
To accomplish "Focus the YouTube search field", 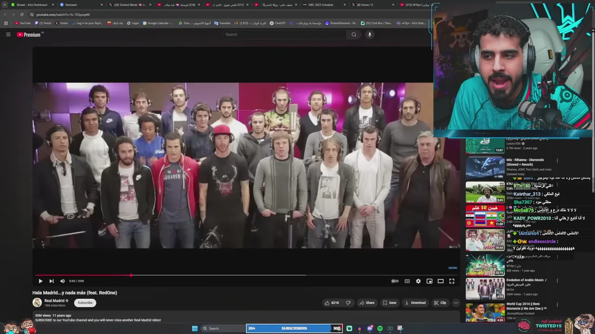I will coord(284,34).
